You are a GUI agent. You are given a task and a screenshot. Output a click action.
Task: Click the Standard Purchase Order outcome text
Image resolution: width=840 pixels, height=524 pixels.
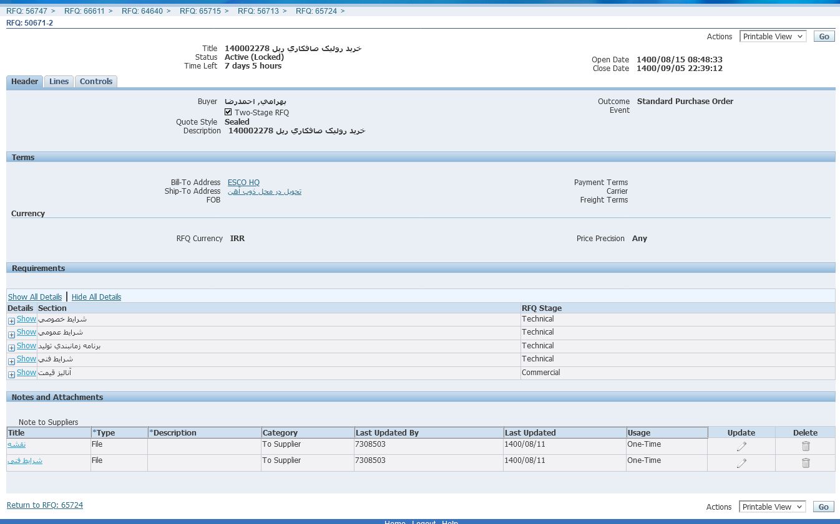(x=685, y=102)
